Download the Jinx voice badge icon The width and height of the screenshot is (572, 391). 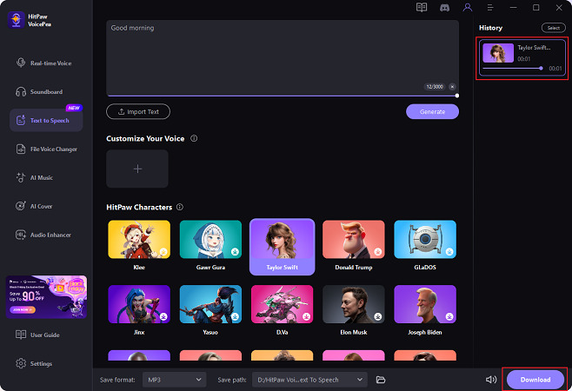pyautogui.click(x=163, y=316)
